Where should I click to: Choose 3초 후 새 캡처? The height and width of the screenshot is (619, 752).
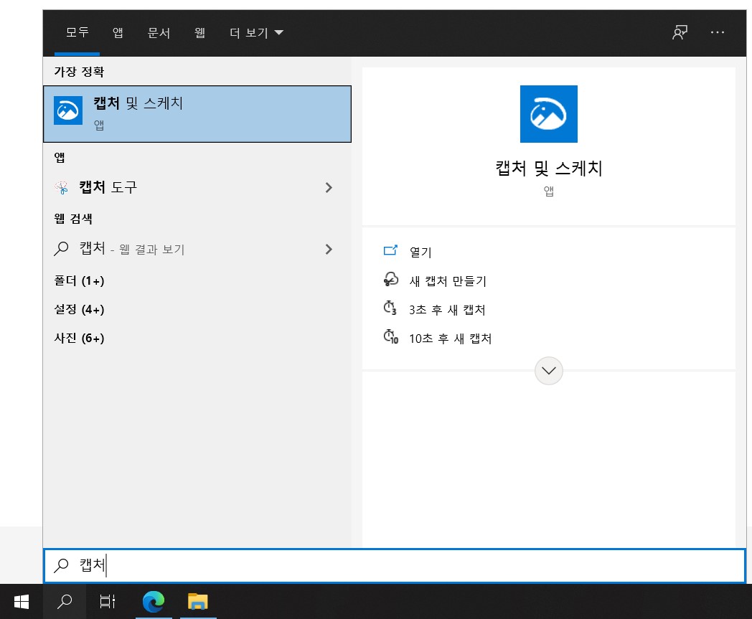[447, 310]
